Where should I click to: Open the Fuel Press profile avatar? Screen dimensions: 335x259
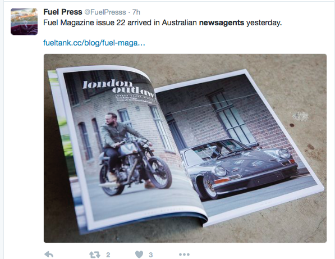(24, 21)
